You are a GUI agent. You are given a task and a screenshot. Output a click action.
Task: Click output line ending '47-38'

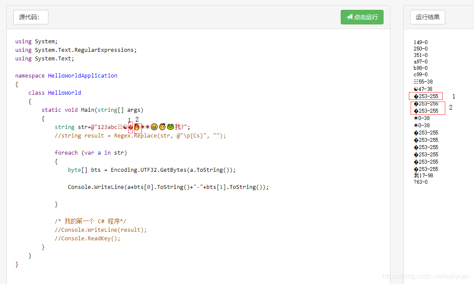(423, 89)
